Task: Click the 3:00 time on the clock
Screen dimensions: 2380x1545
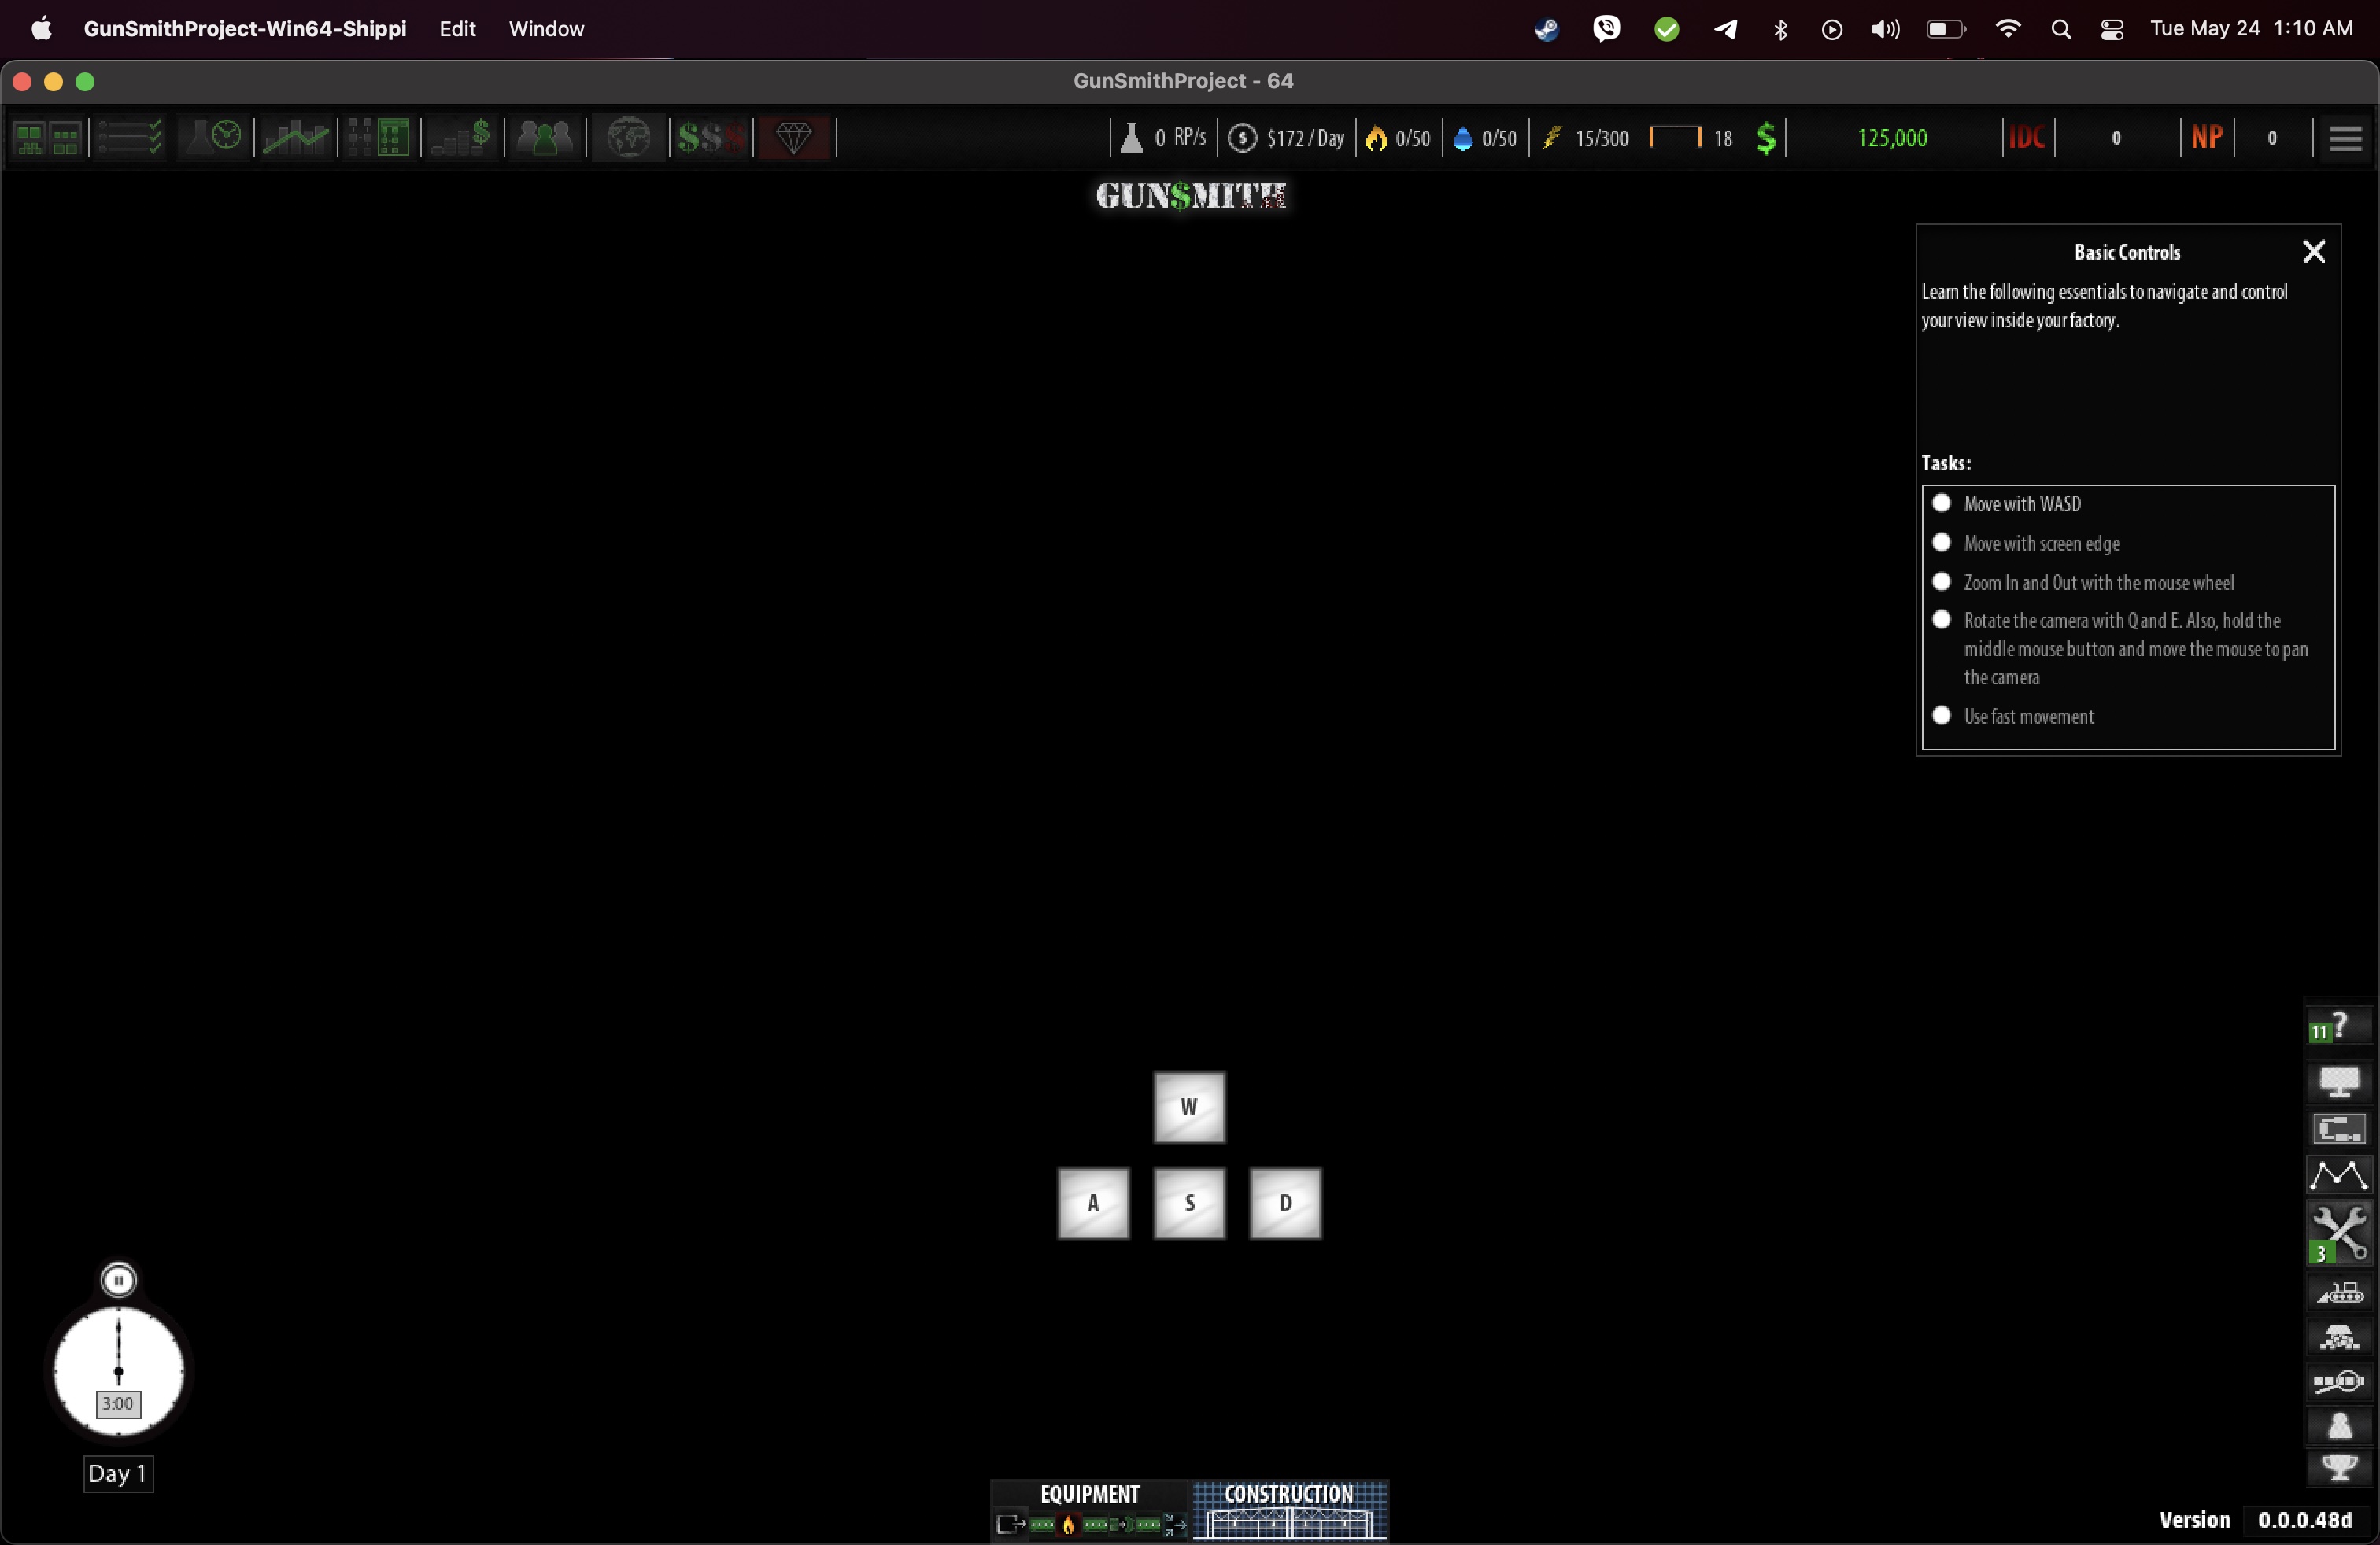Action: coord(118,1403)
